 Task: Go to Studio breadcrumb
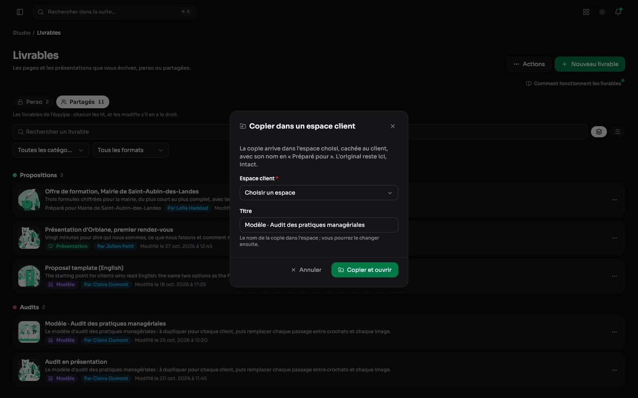point(22,33)
